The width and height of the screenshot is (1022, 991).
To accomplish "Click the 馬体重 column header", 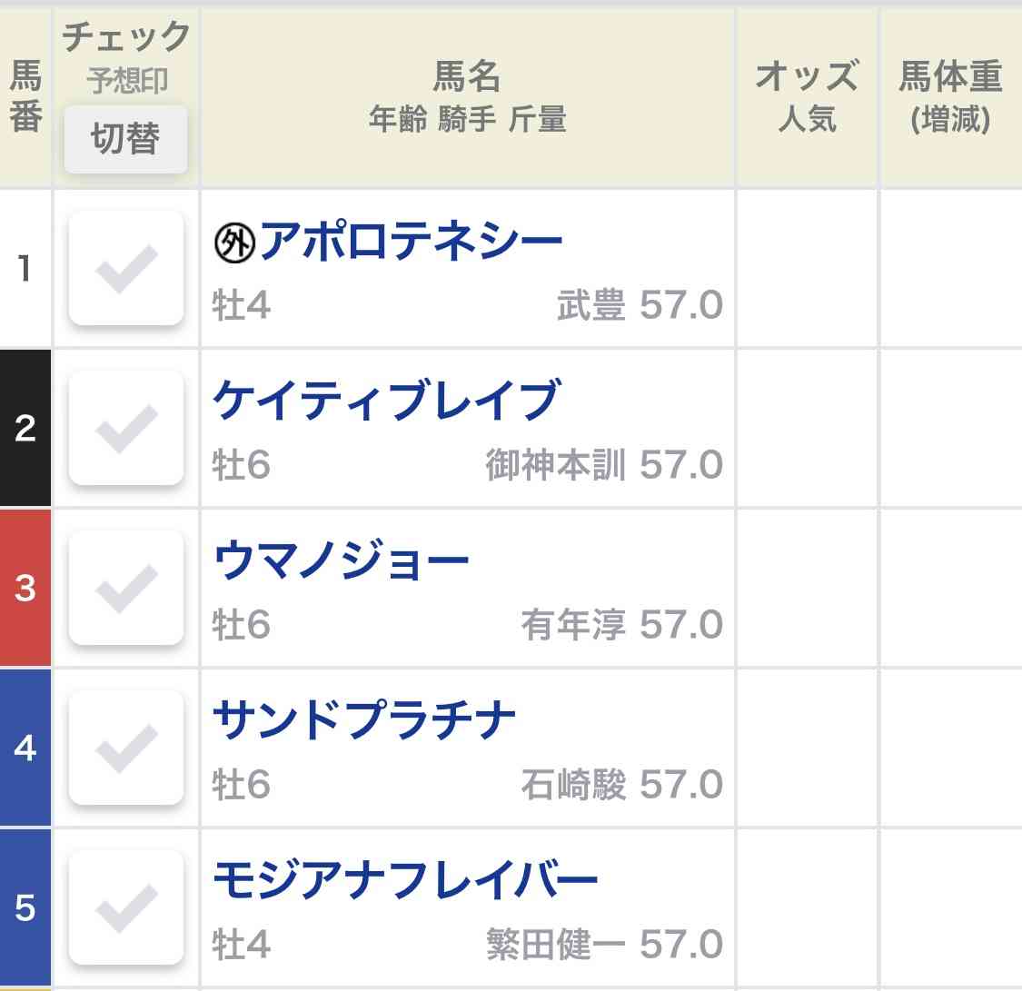I will pos(951,98).
